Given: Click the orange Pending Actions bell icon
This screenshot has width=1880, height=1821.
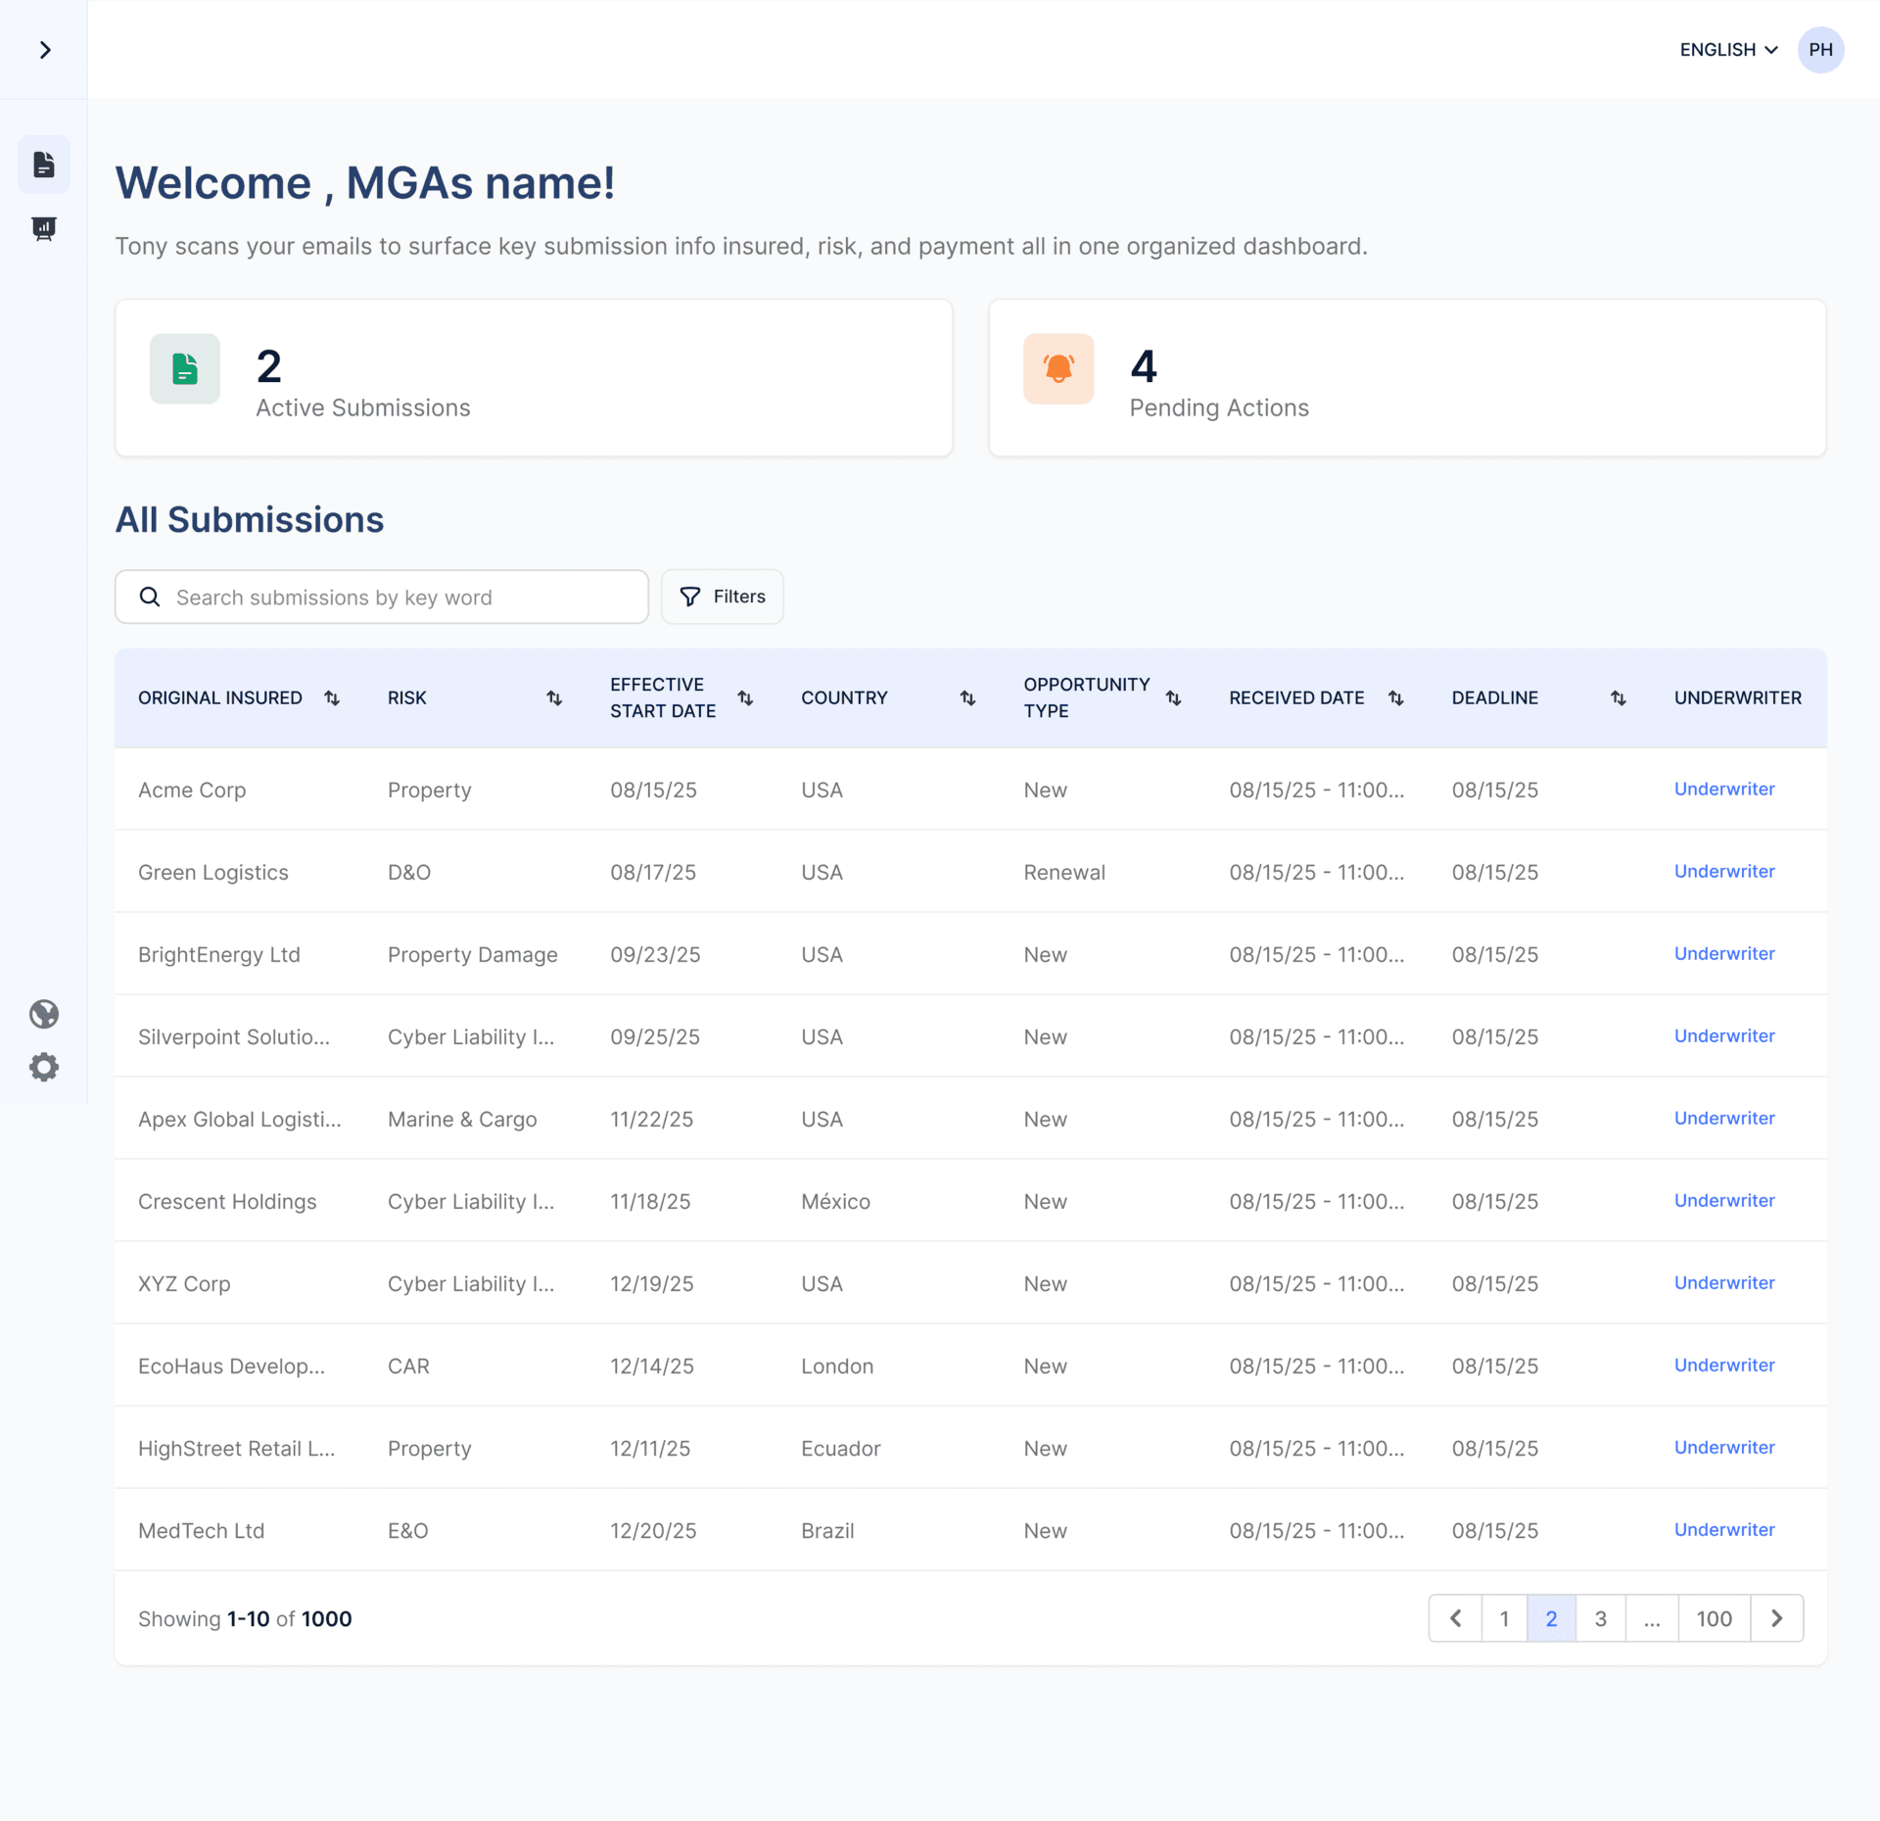Looking at the screenshot, I should pyautogui.click(x=1057, y=369).
